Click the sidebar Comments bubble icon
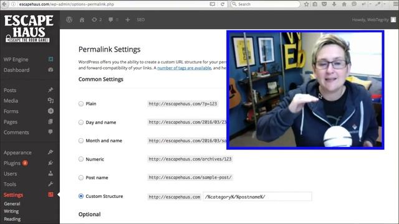This screenshot has width=399, height=224. 50,132
